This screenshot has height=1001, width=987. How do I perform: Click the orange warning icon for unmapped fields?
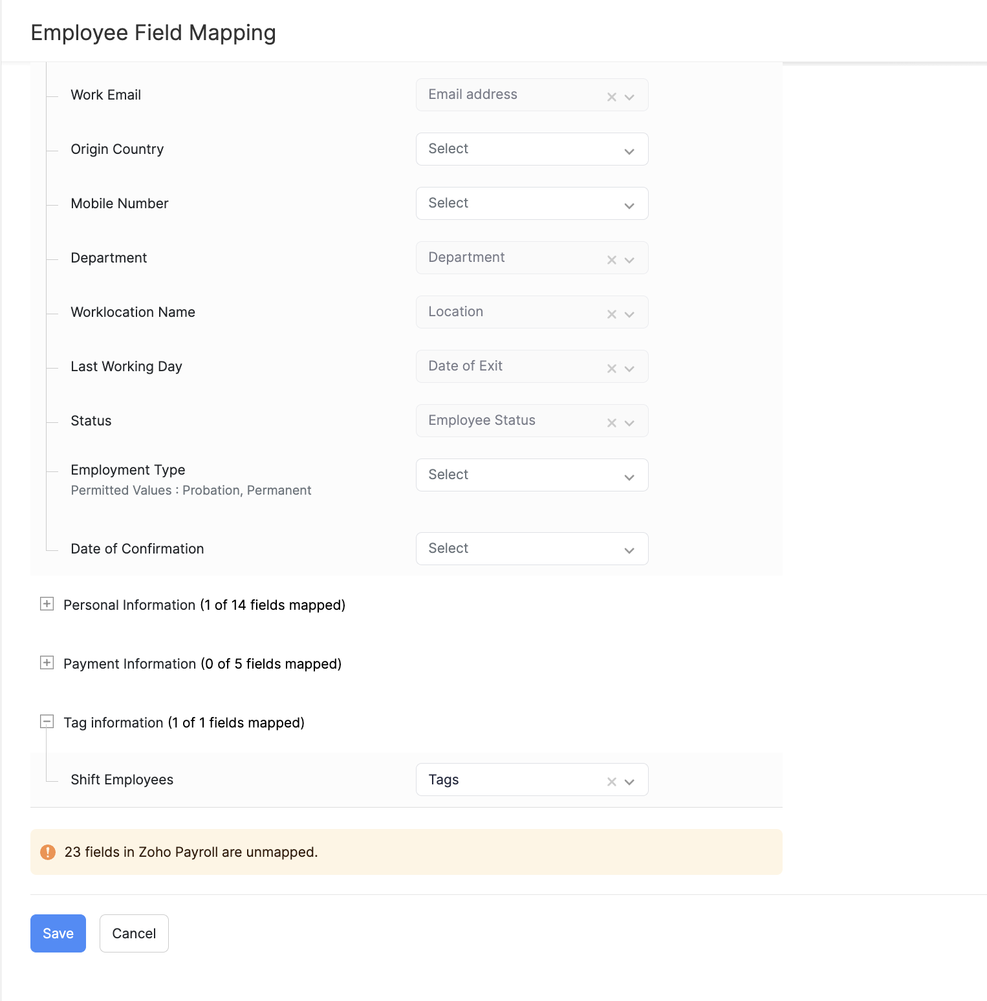pos(48,852)
